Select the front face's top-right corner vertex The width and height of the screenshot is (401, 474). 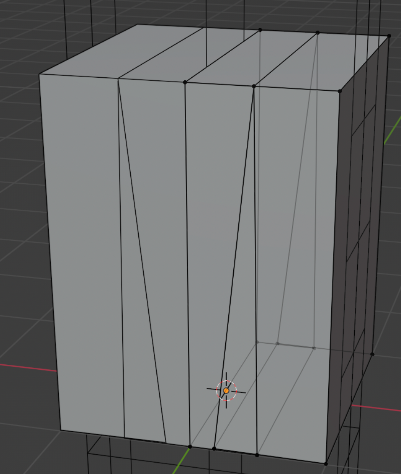click(x=340, y=91)
